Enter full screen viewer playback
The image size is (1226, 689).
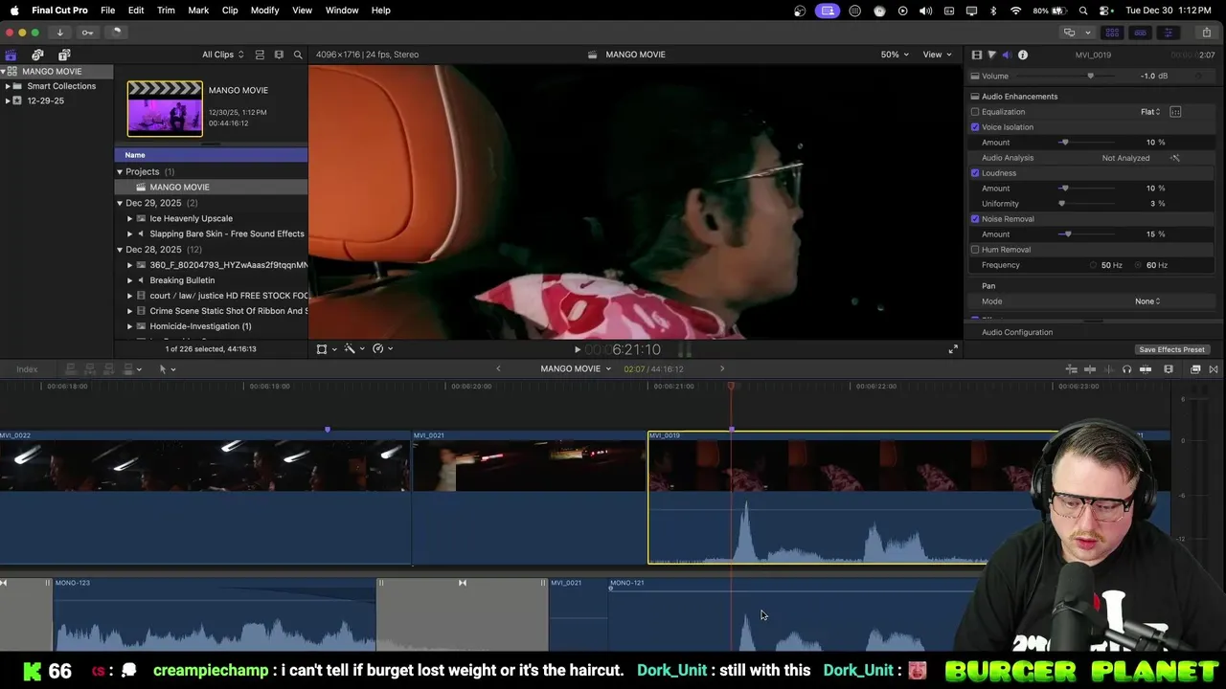[x=953, y=349]
